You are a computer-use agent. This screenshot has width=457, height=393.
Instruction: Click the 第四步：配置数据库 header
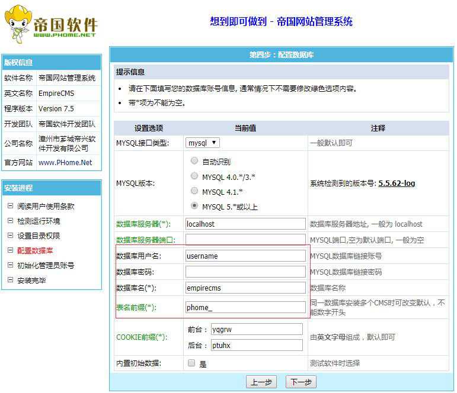(281, 54)
